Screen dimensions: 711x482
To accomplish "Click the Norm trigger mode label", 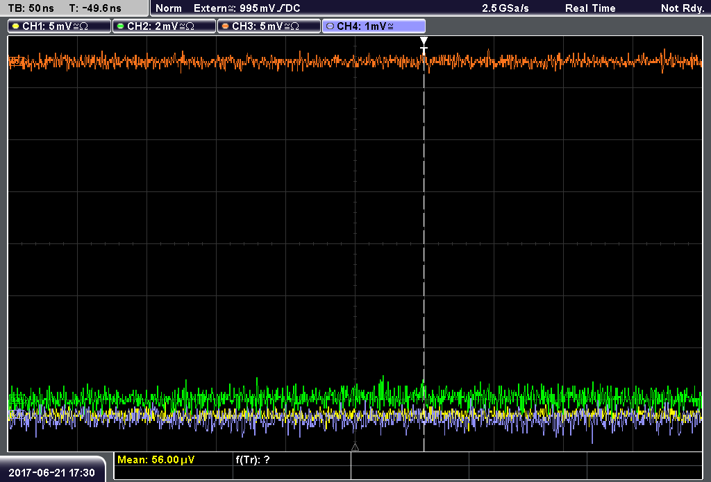I will coord(169,8).
